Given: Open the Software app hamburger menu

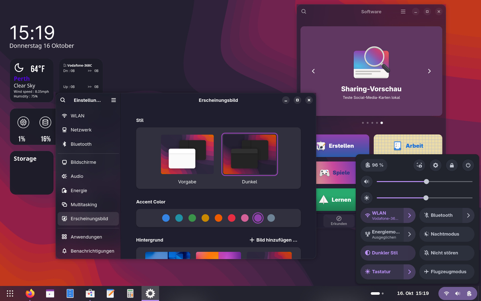Looking at the screenshot, I should tap(403, 11).
